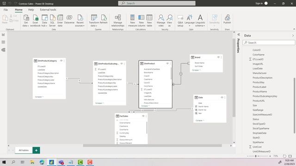Viewport: 296px width, 166px height.
Task: Toggle visibility of Date table
Action: coord(222,97)
